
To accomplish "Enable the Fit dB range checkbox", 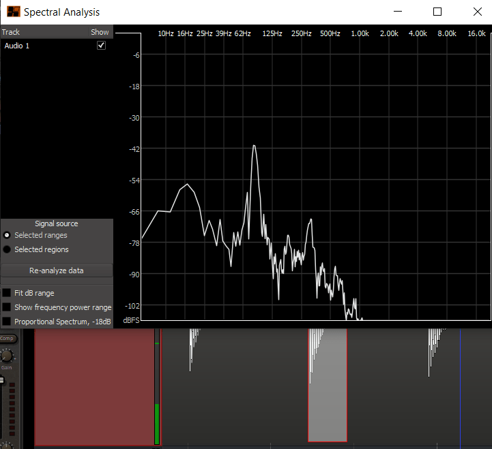I will pyautogui.click(x=7, y=293).
